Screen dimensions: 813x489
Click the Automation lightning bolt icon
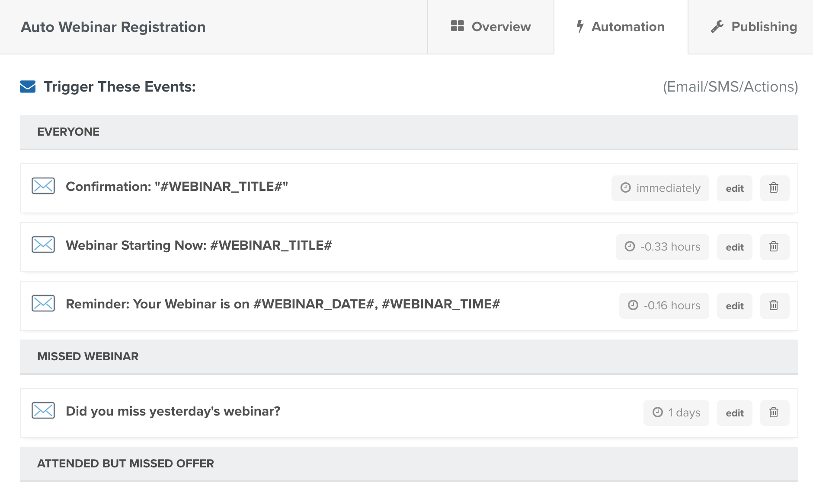(x=580, y=26)
